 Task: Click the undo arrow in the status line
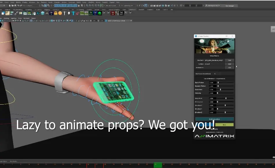pyautogui.click(x=18, y=6)
